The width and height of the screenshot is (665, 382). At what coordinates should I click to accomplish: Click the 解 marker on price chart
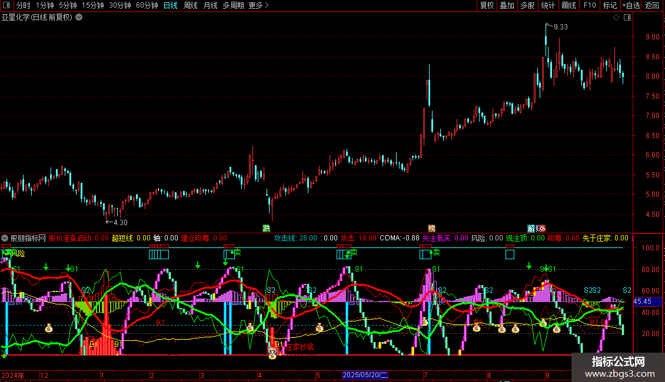[531, 229]
